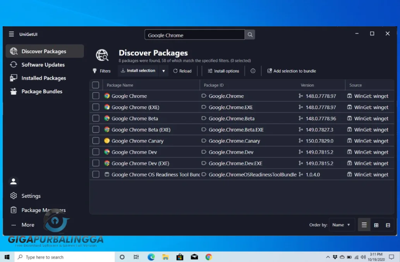
Task: Click the Filters button
Action: (101, 71)
